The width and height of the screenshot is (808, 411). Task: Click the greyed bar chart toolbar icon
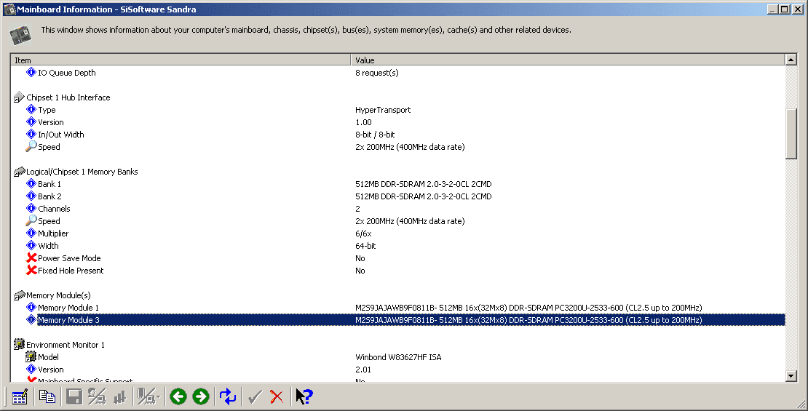click(119, 396)
